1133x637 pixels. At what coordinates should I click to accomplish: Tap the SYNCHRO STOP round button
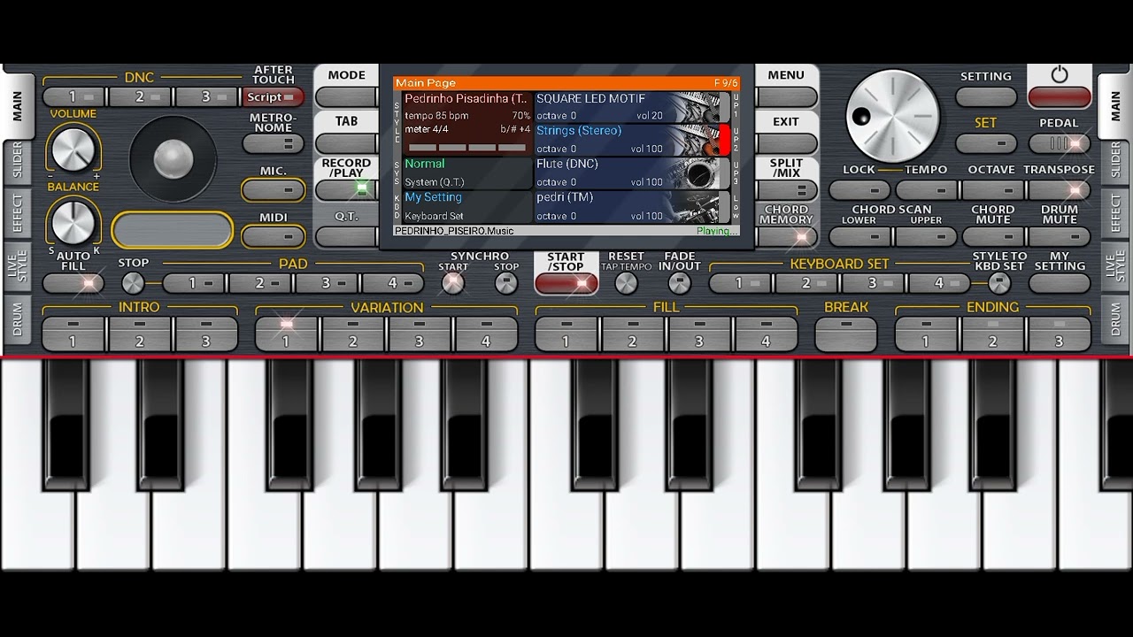tap(506, 283)
